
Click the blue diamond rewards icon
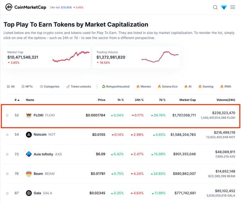pyautogui.click(x=224, y=7)
